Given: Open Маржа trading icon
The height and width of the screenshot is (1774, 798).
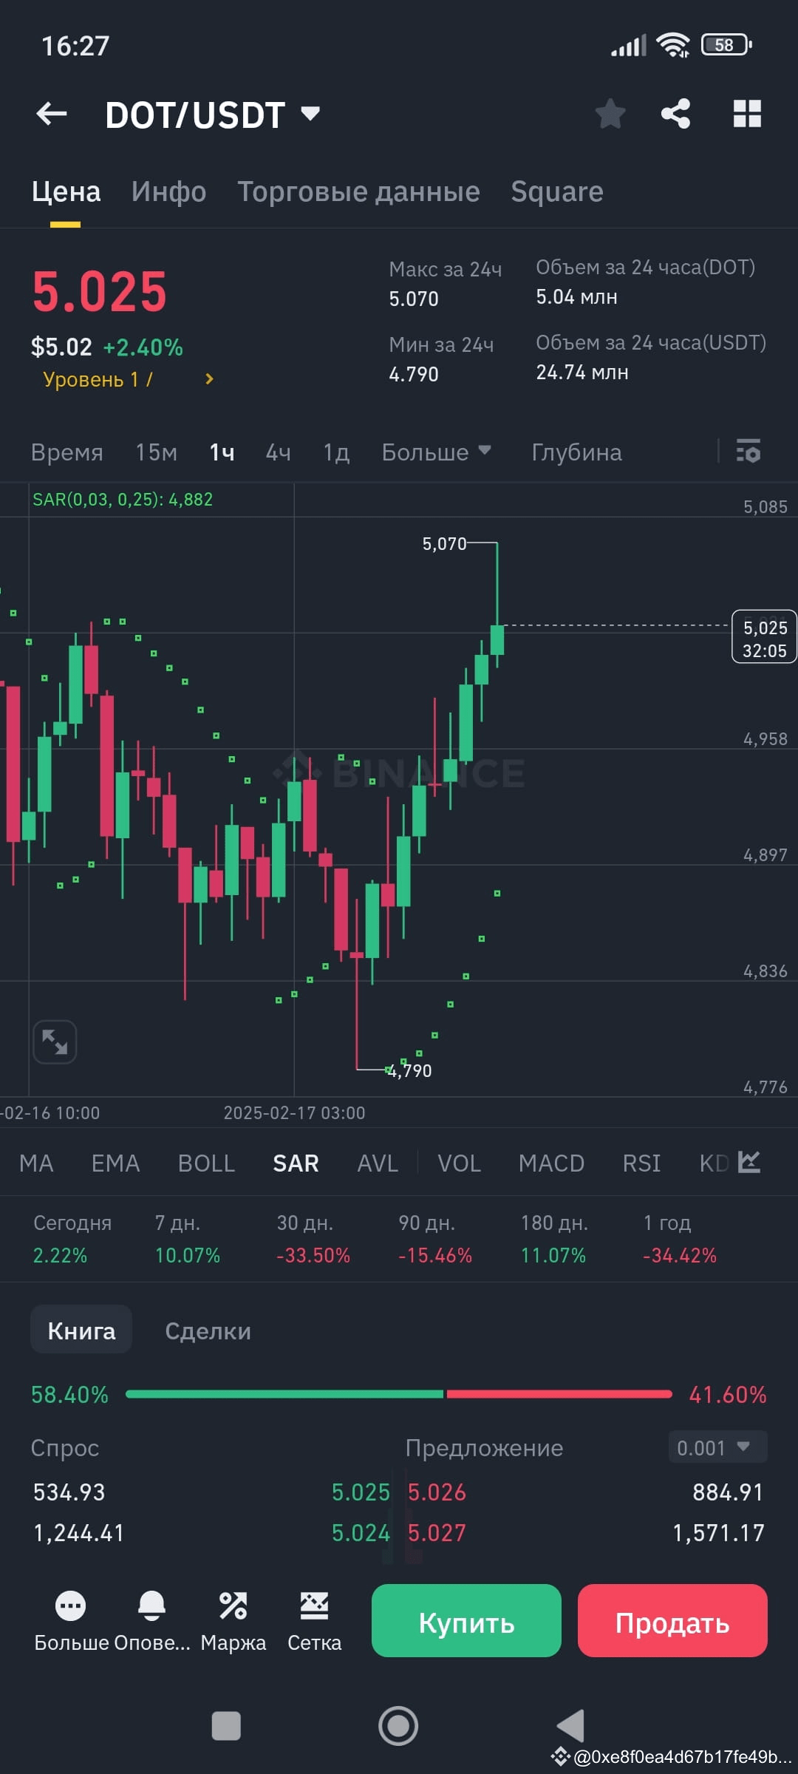Looking at the screenshot, I should [x=234, y=1604].
